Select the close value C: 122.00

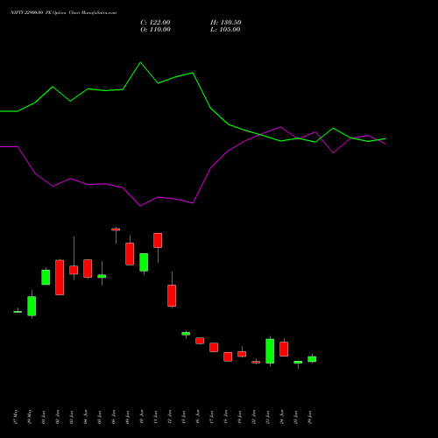click(155, 23)
